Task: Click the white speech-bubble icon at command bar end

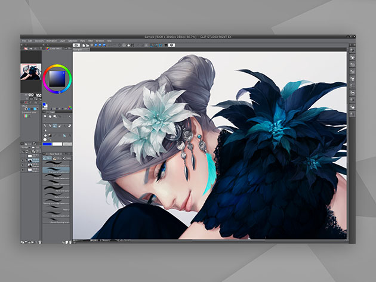Action: pos(172,45)
